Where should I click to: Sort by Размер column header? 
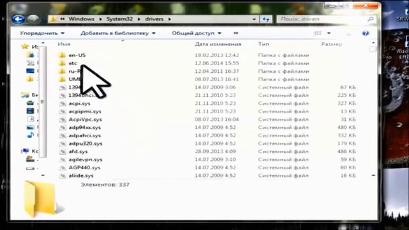[x=332, y=44]
